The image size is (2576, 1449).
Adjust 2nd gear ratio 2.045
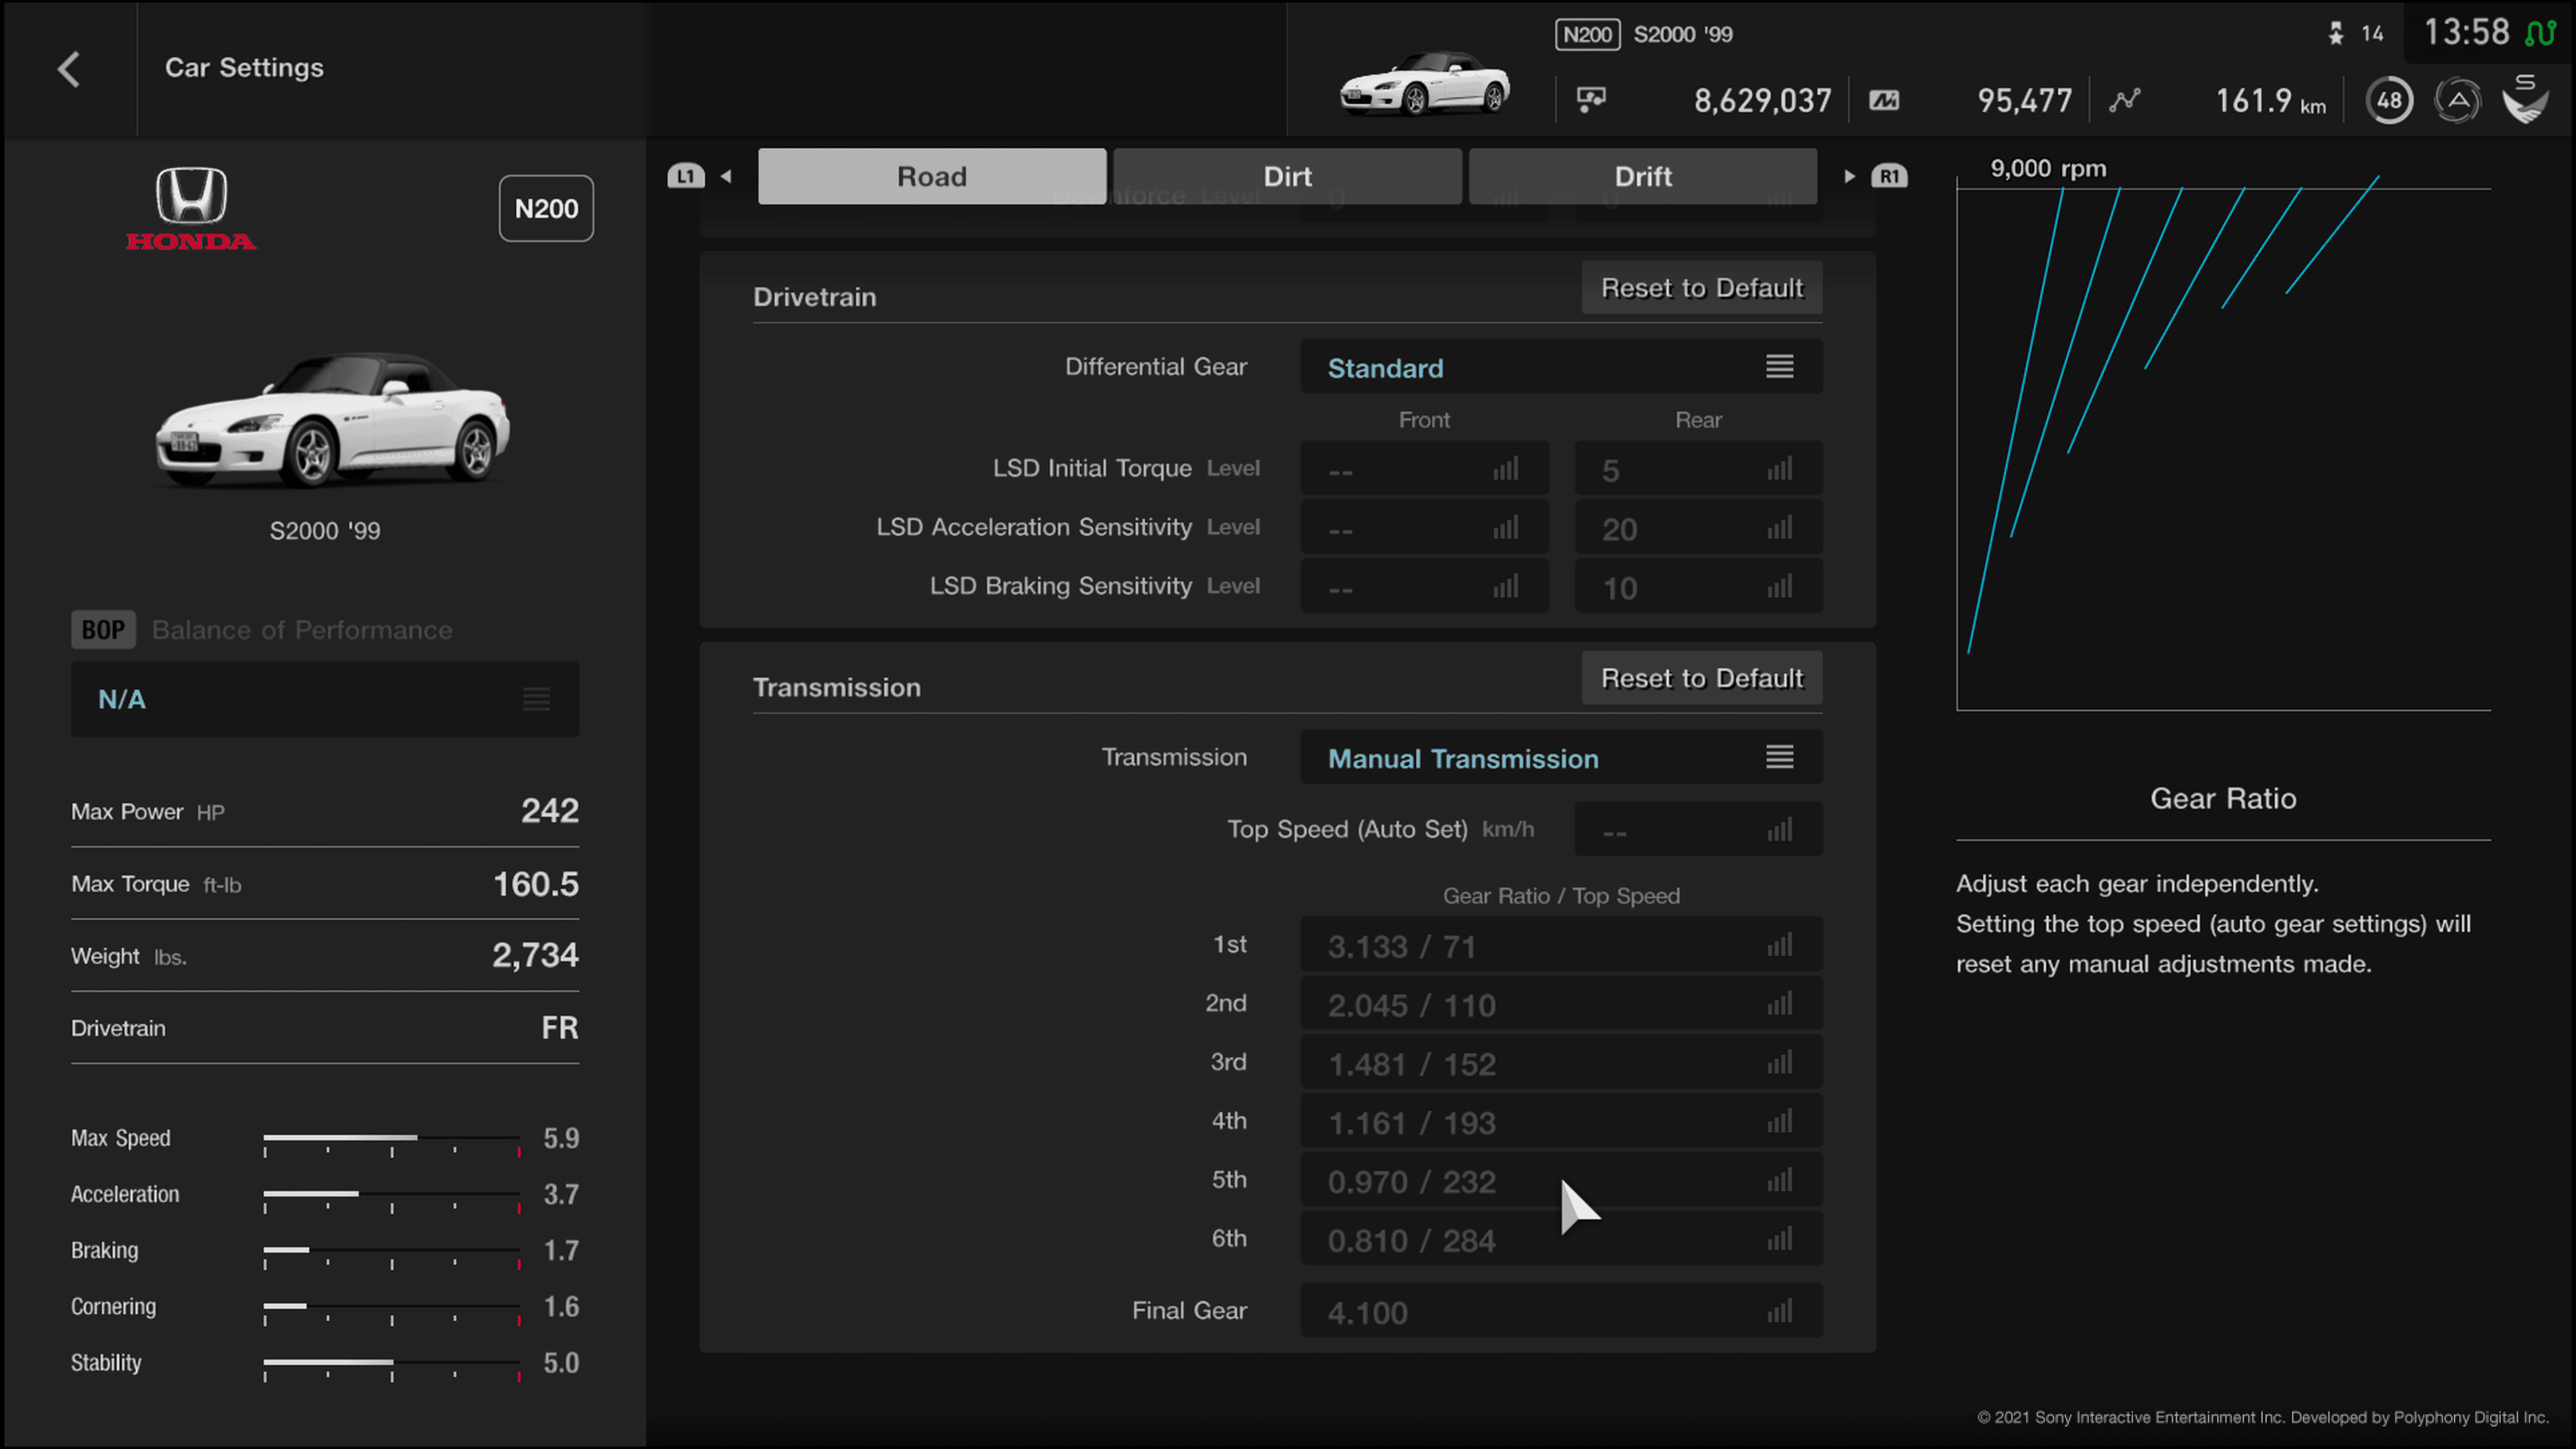1561,1004
